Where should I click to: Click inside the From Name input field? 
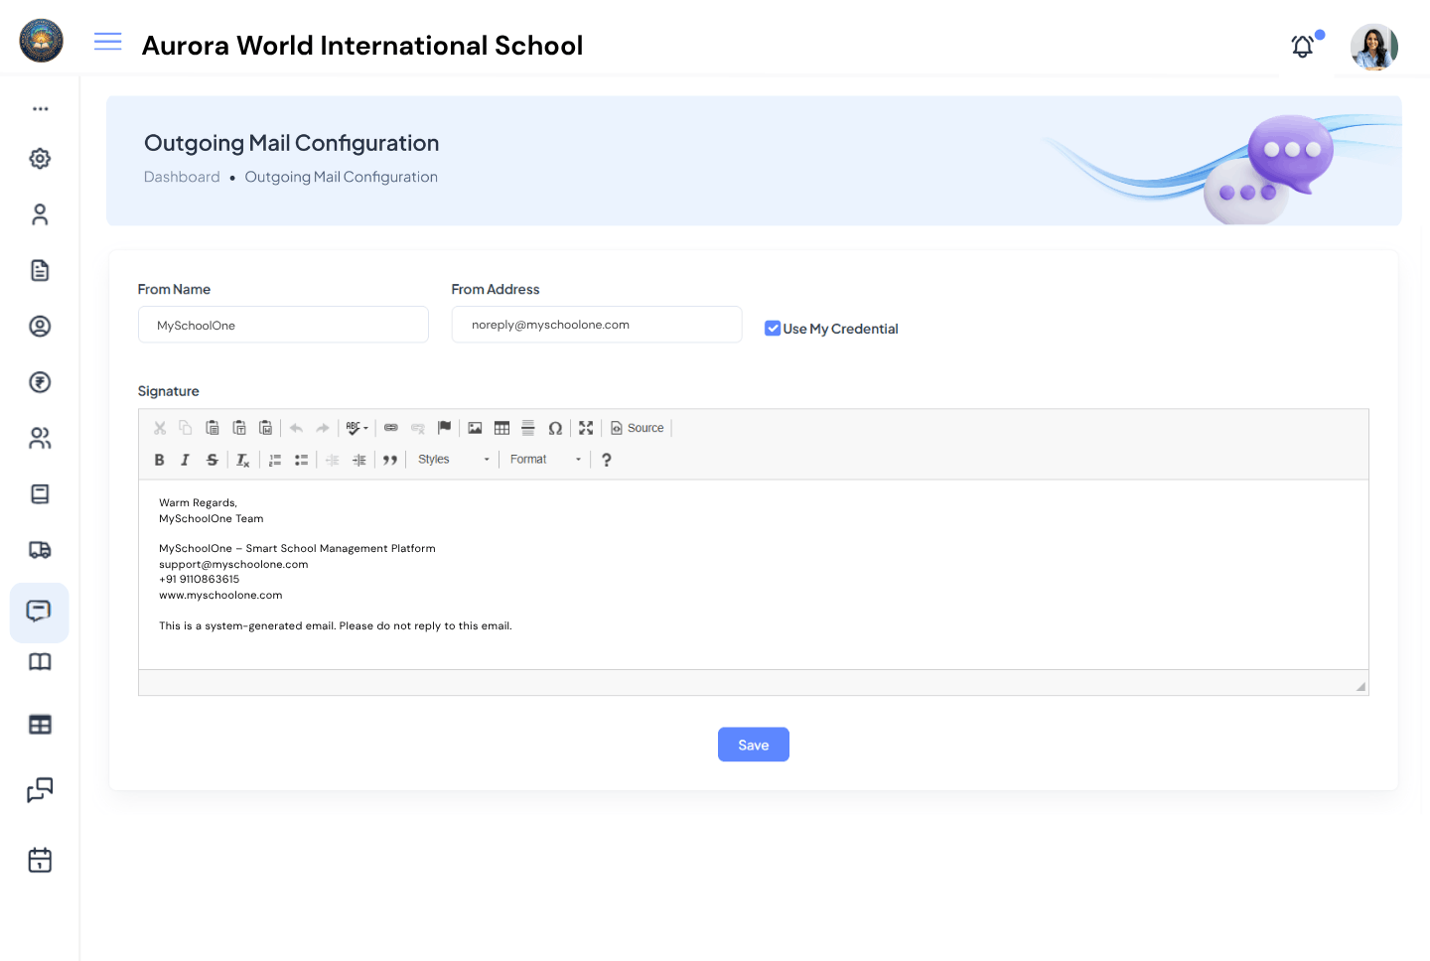282,325
